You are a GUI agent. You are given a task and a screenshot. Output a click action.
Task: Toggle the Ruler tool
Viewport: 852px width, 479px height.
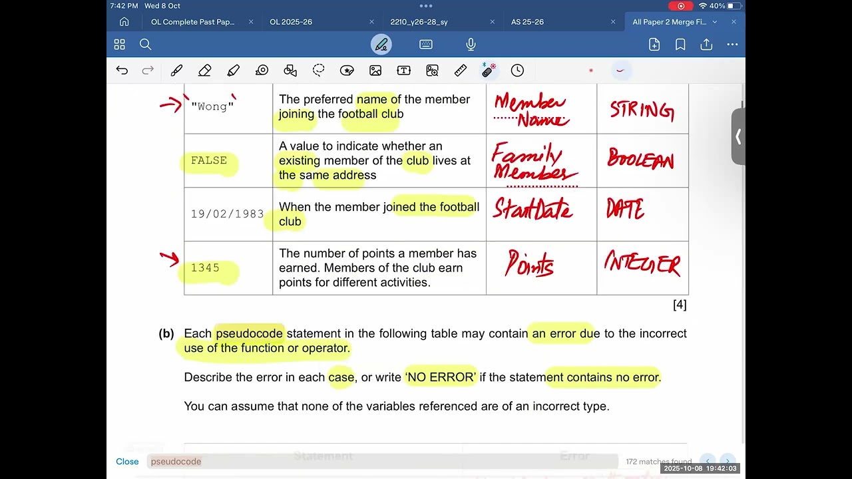pyautogui.click(x=461, y=71)
